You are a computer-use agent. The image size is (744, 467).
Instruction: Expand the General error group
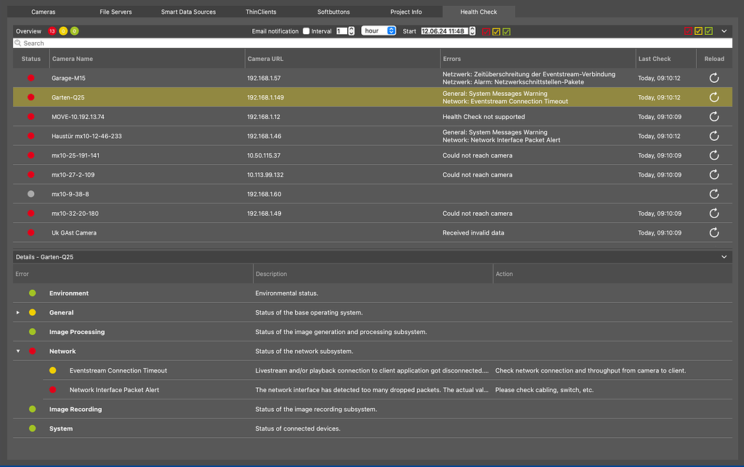pyautogui.click(x=18, y=312)
